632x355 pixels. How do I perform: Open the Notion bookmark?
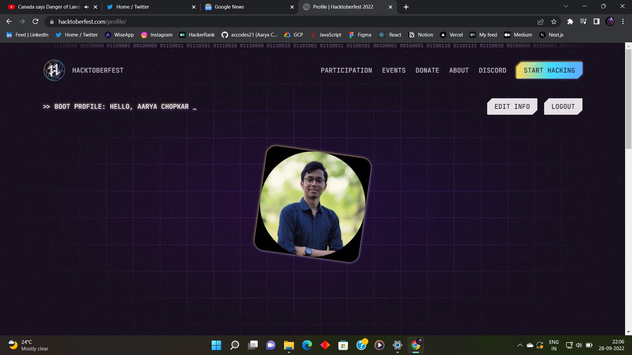click(x=421, y=35)
